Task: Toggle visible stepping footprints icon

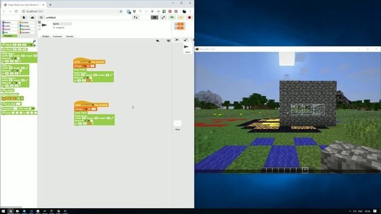Action: tap(136, 17)
